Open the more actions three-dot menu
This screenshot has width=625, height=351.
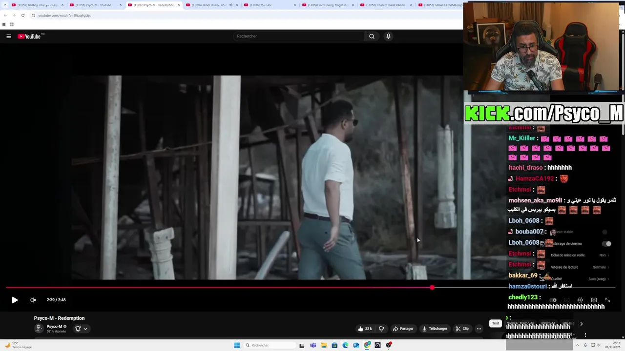click(479, 329)
